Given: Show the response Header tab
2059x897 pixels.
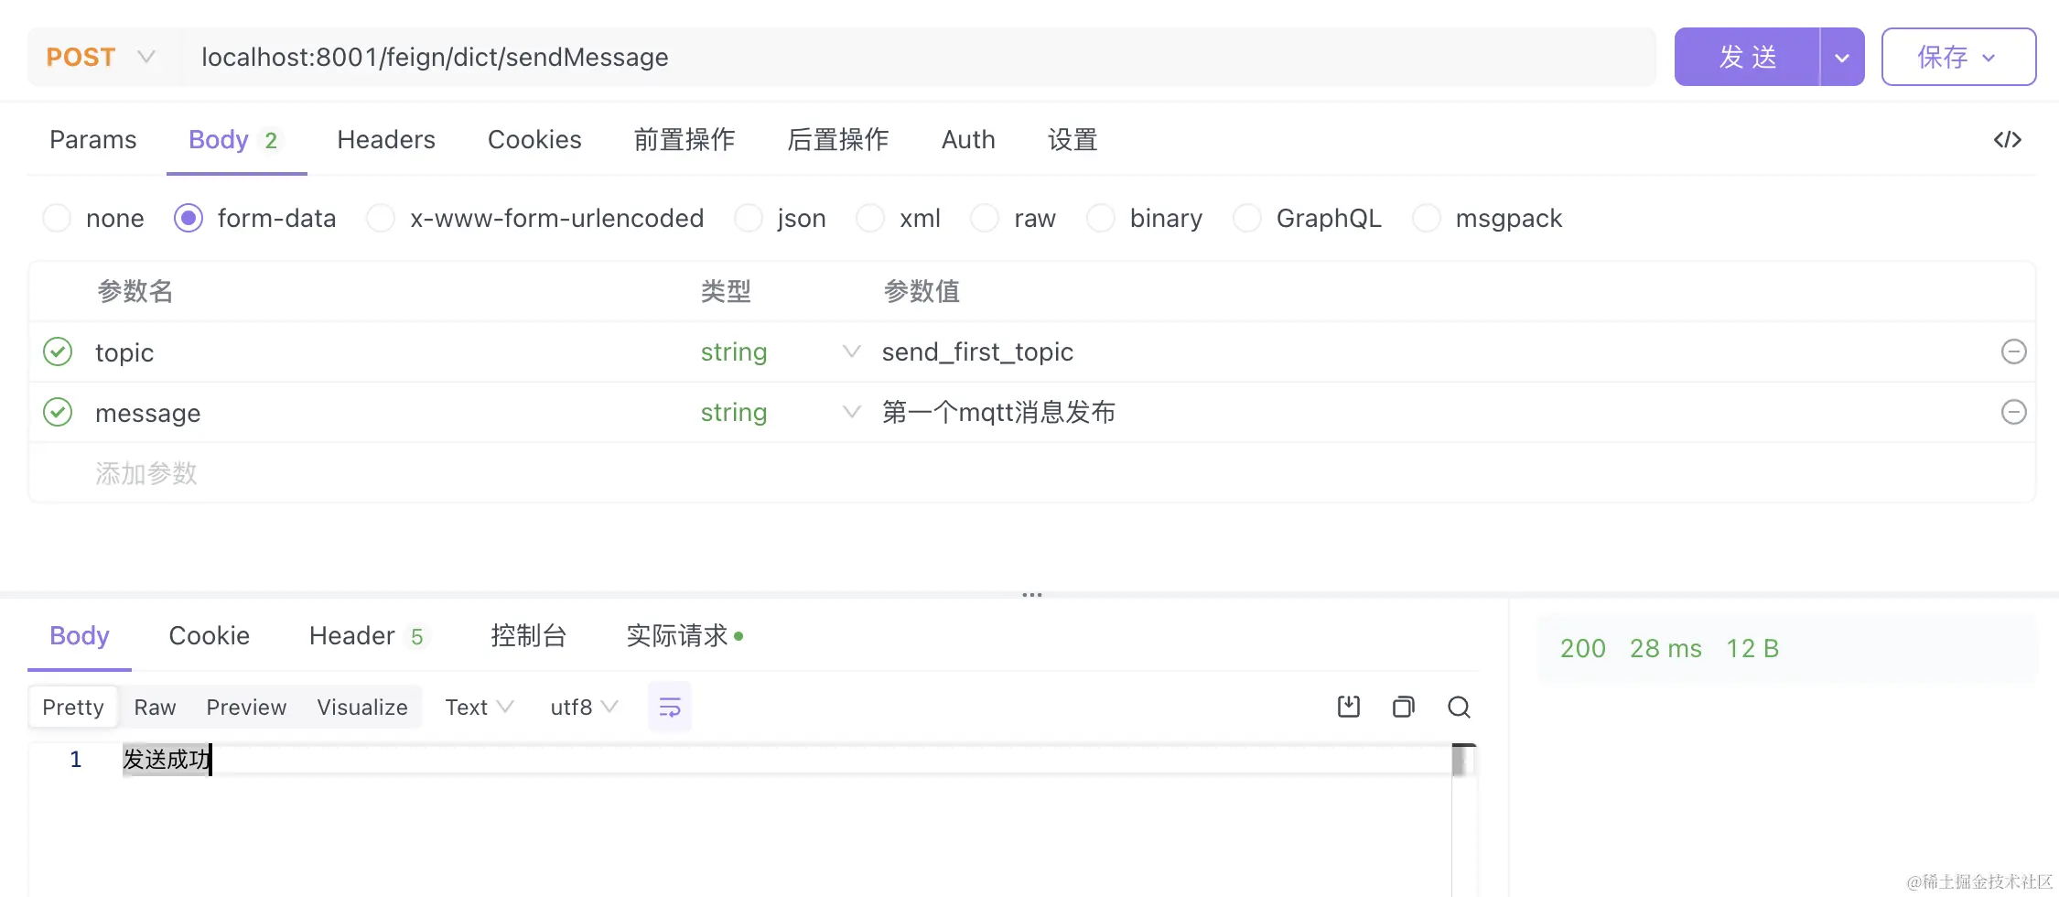Looking at the screenshot, I should click(x=368, y=635).
